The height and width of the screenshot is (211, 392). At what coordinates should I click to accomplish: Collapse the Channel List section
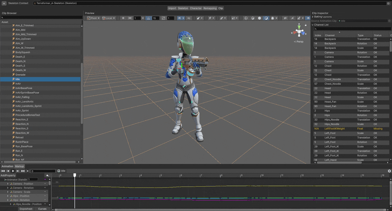point(313,25)
